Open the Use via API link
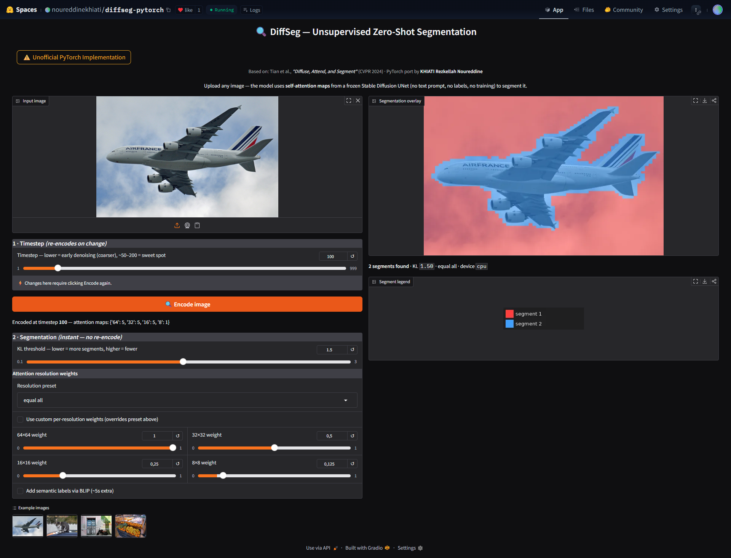The height and width of the screenshot is (558, 731). coord(318,548)
